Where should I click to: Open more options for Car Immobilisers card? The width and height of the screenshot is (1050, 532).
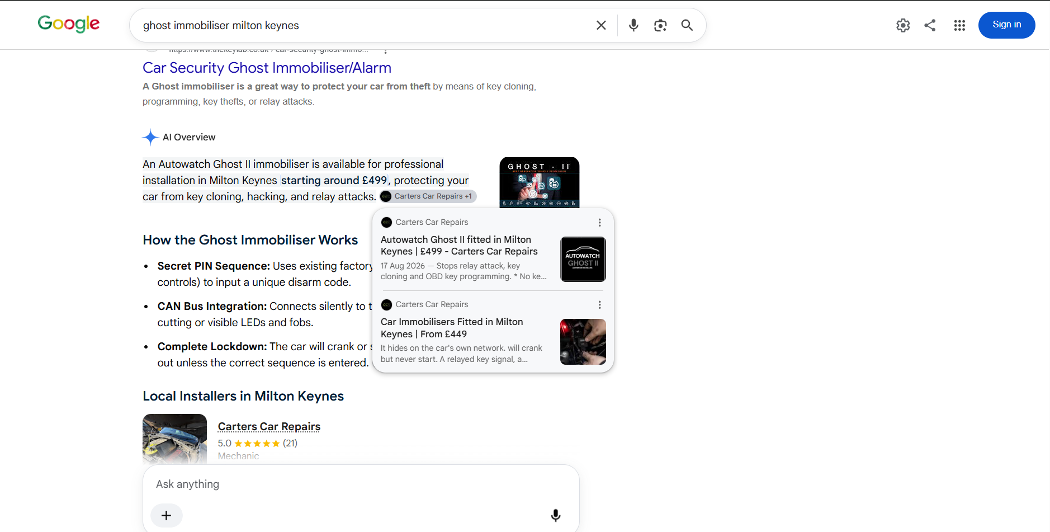tap(599, 305)
